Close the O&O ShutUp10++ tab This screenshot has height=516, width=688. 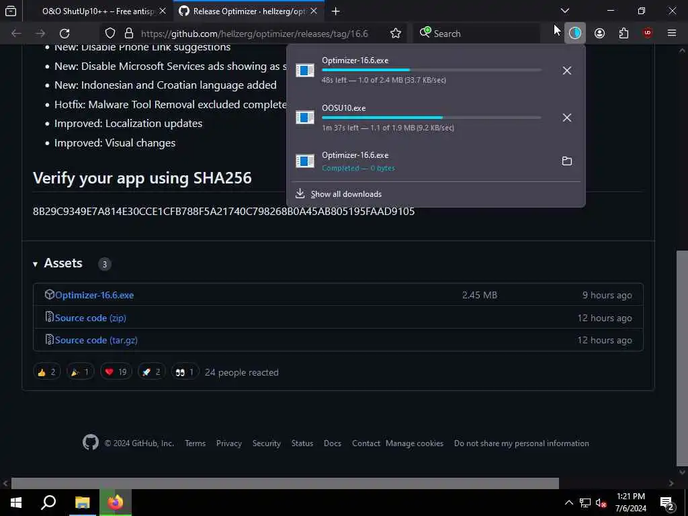pos(163,11)
